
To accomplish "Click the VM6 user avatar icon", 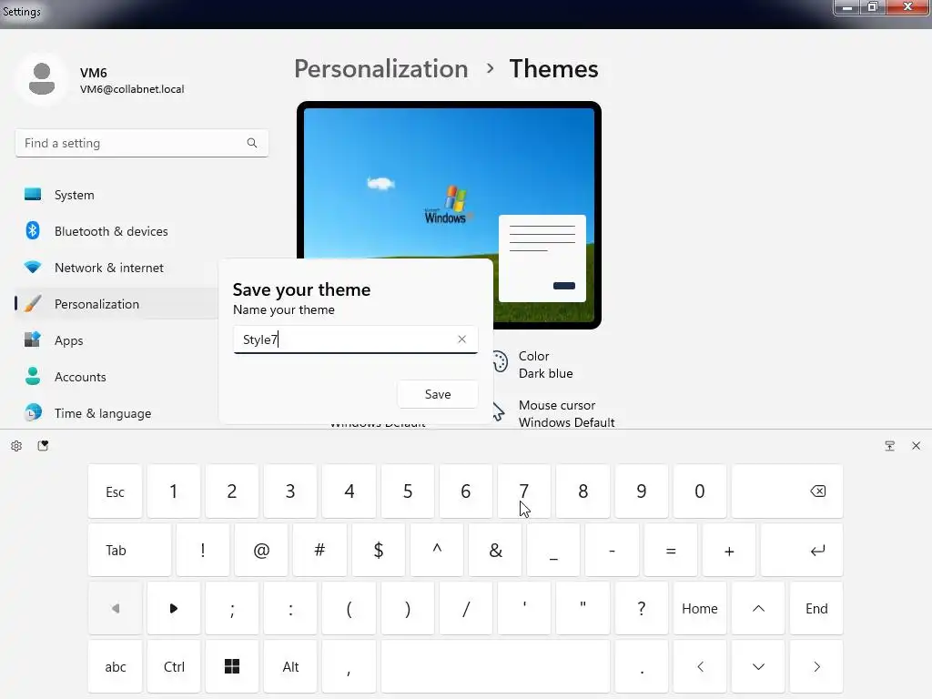I will (42, 79).
